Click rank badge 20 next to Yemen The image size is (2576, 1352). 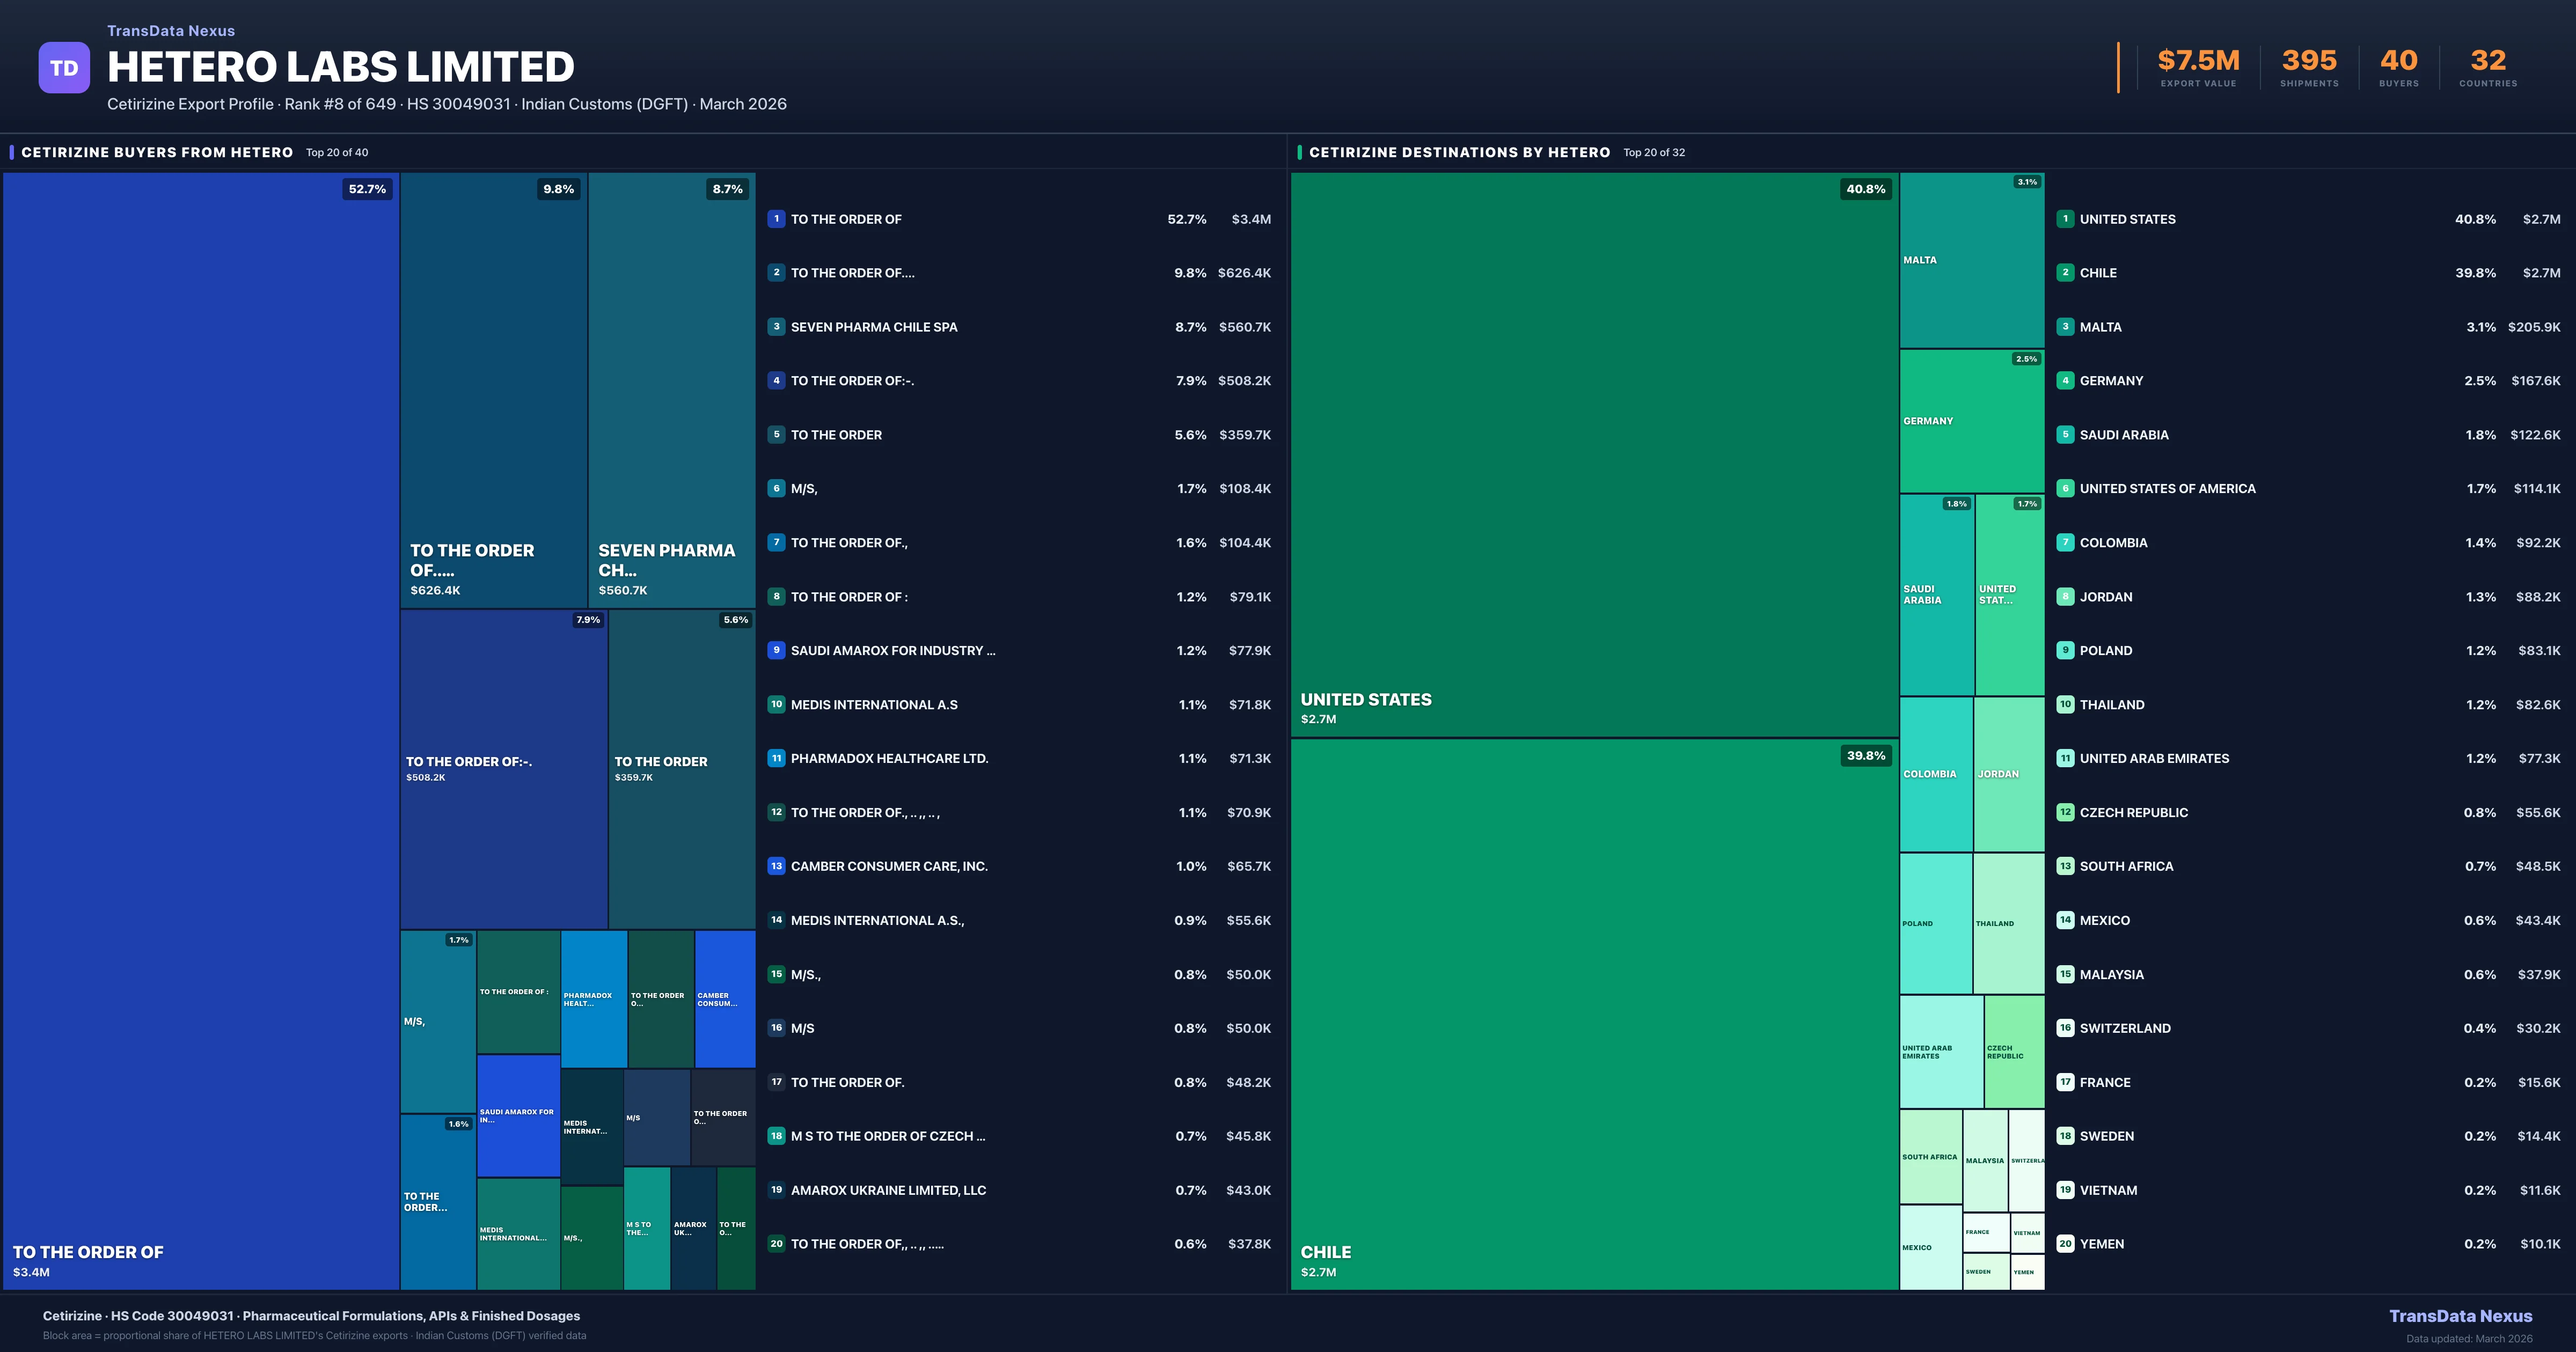tap(2065, 1244)
